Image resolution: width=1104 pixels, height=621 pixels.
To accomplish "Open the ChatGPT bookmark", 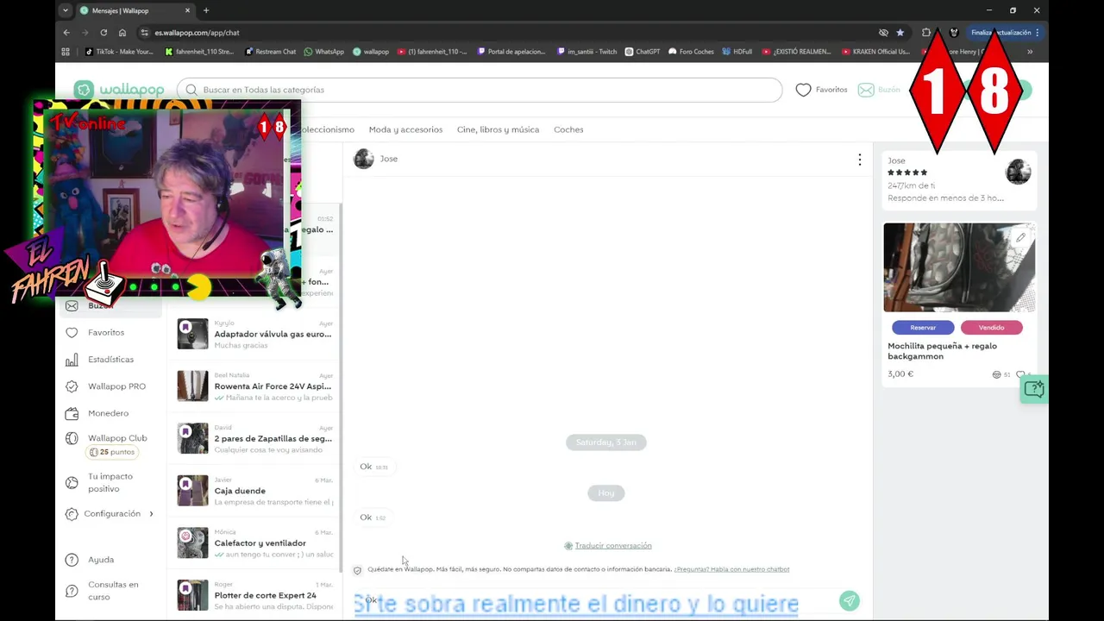I will [x=642, y=52].
